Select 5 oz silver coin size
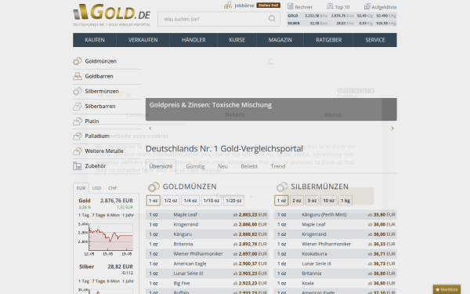470x294 pixels. [x=312, y=201]
